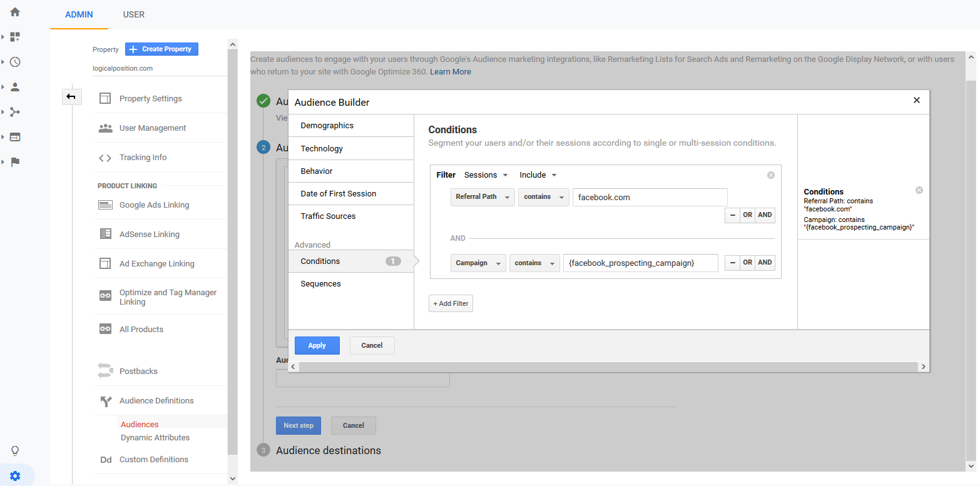This screenshot has width=980, height=486.
Task: Click OR button on Referral Path row
Action: click(x=748, y=215)
